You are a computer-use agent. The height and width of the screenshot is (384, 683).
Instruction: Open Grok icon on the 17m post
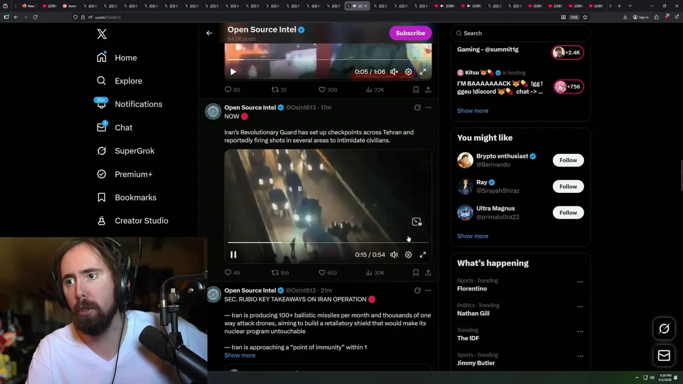417,107
